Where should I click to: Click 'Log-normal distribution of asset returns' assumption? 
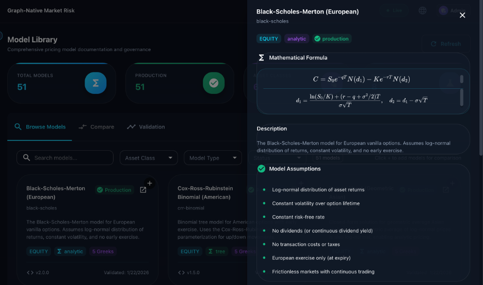click(x=318, y=190)
